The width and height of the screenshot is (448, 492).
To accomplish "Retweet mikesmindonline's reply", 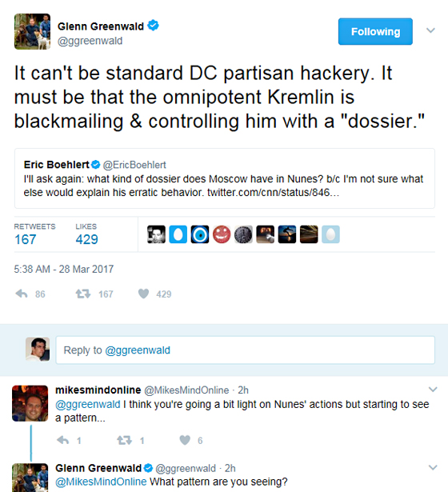I will pos(125,440).
